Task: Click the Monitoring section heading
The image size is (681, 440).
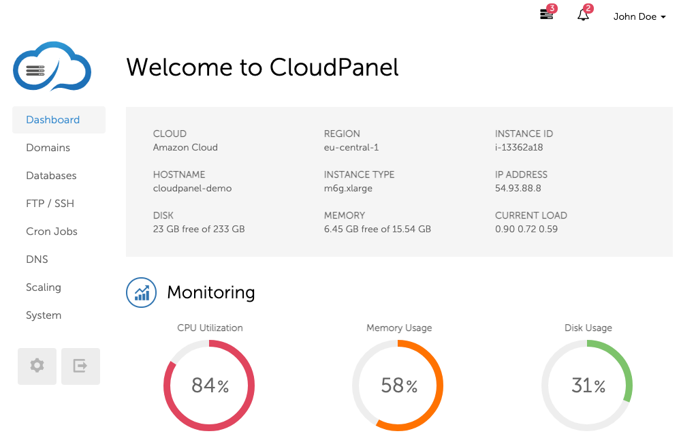Action: click(211, 293)
